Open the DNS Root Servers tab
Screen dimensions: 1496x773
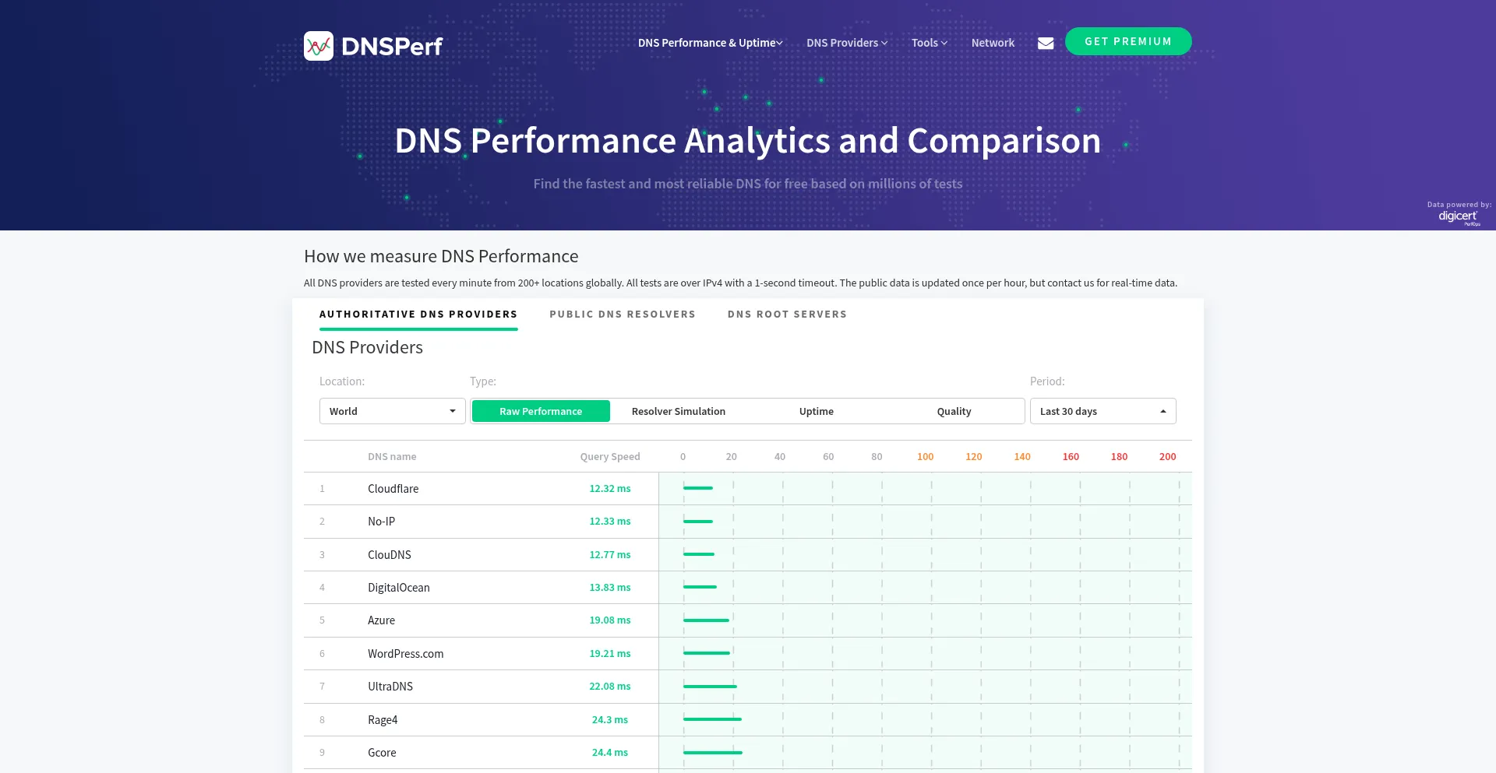pos(787,314)
